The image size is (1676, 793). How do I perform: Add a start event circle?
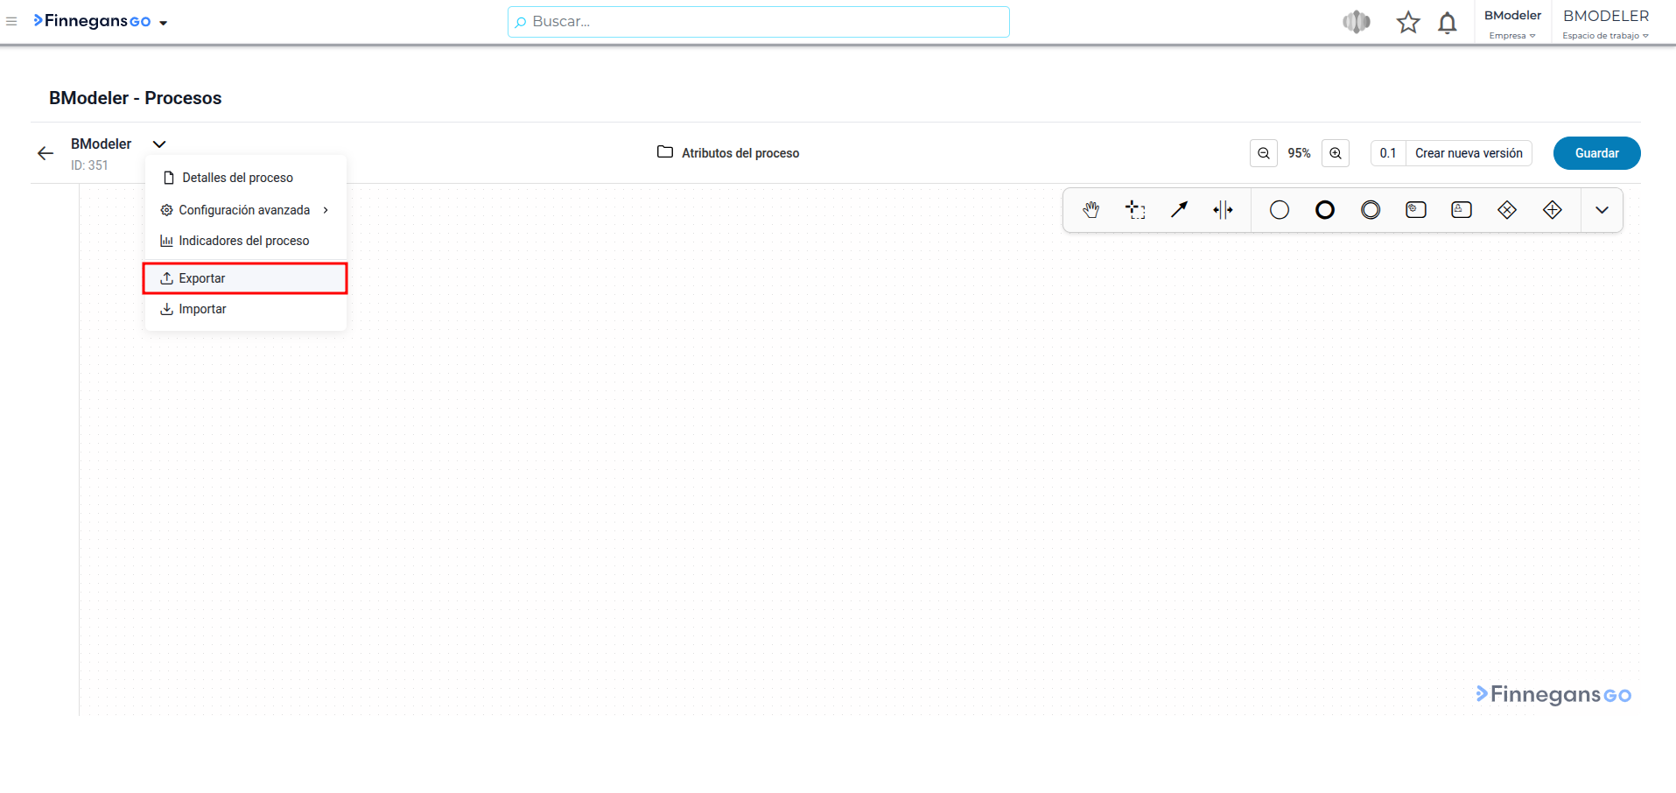click(x=1280, y=210)
